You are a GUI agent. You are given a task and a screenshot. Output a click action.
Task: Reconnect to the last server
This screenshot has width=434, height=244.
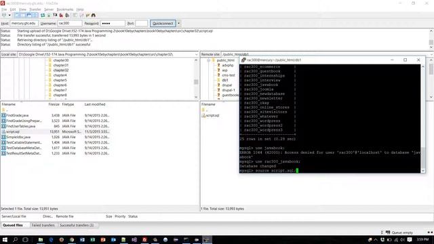[67, 15]
